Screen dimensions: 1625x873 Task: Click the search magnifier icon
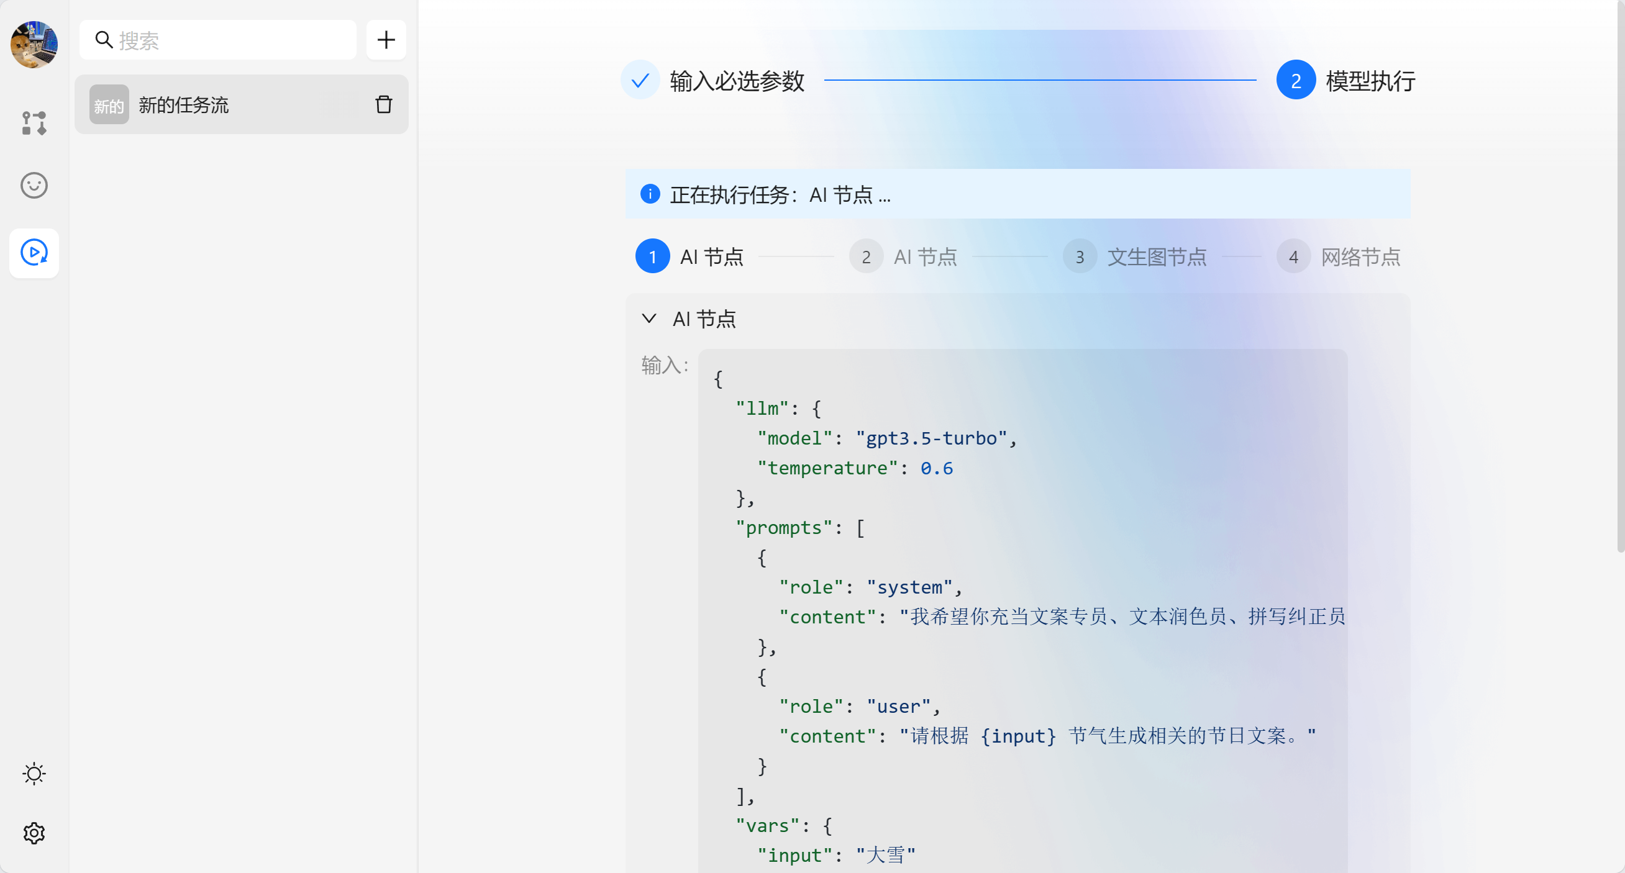point(104,40)
